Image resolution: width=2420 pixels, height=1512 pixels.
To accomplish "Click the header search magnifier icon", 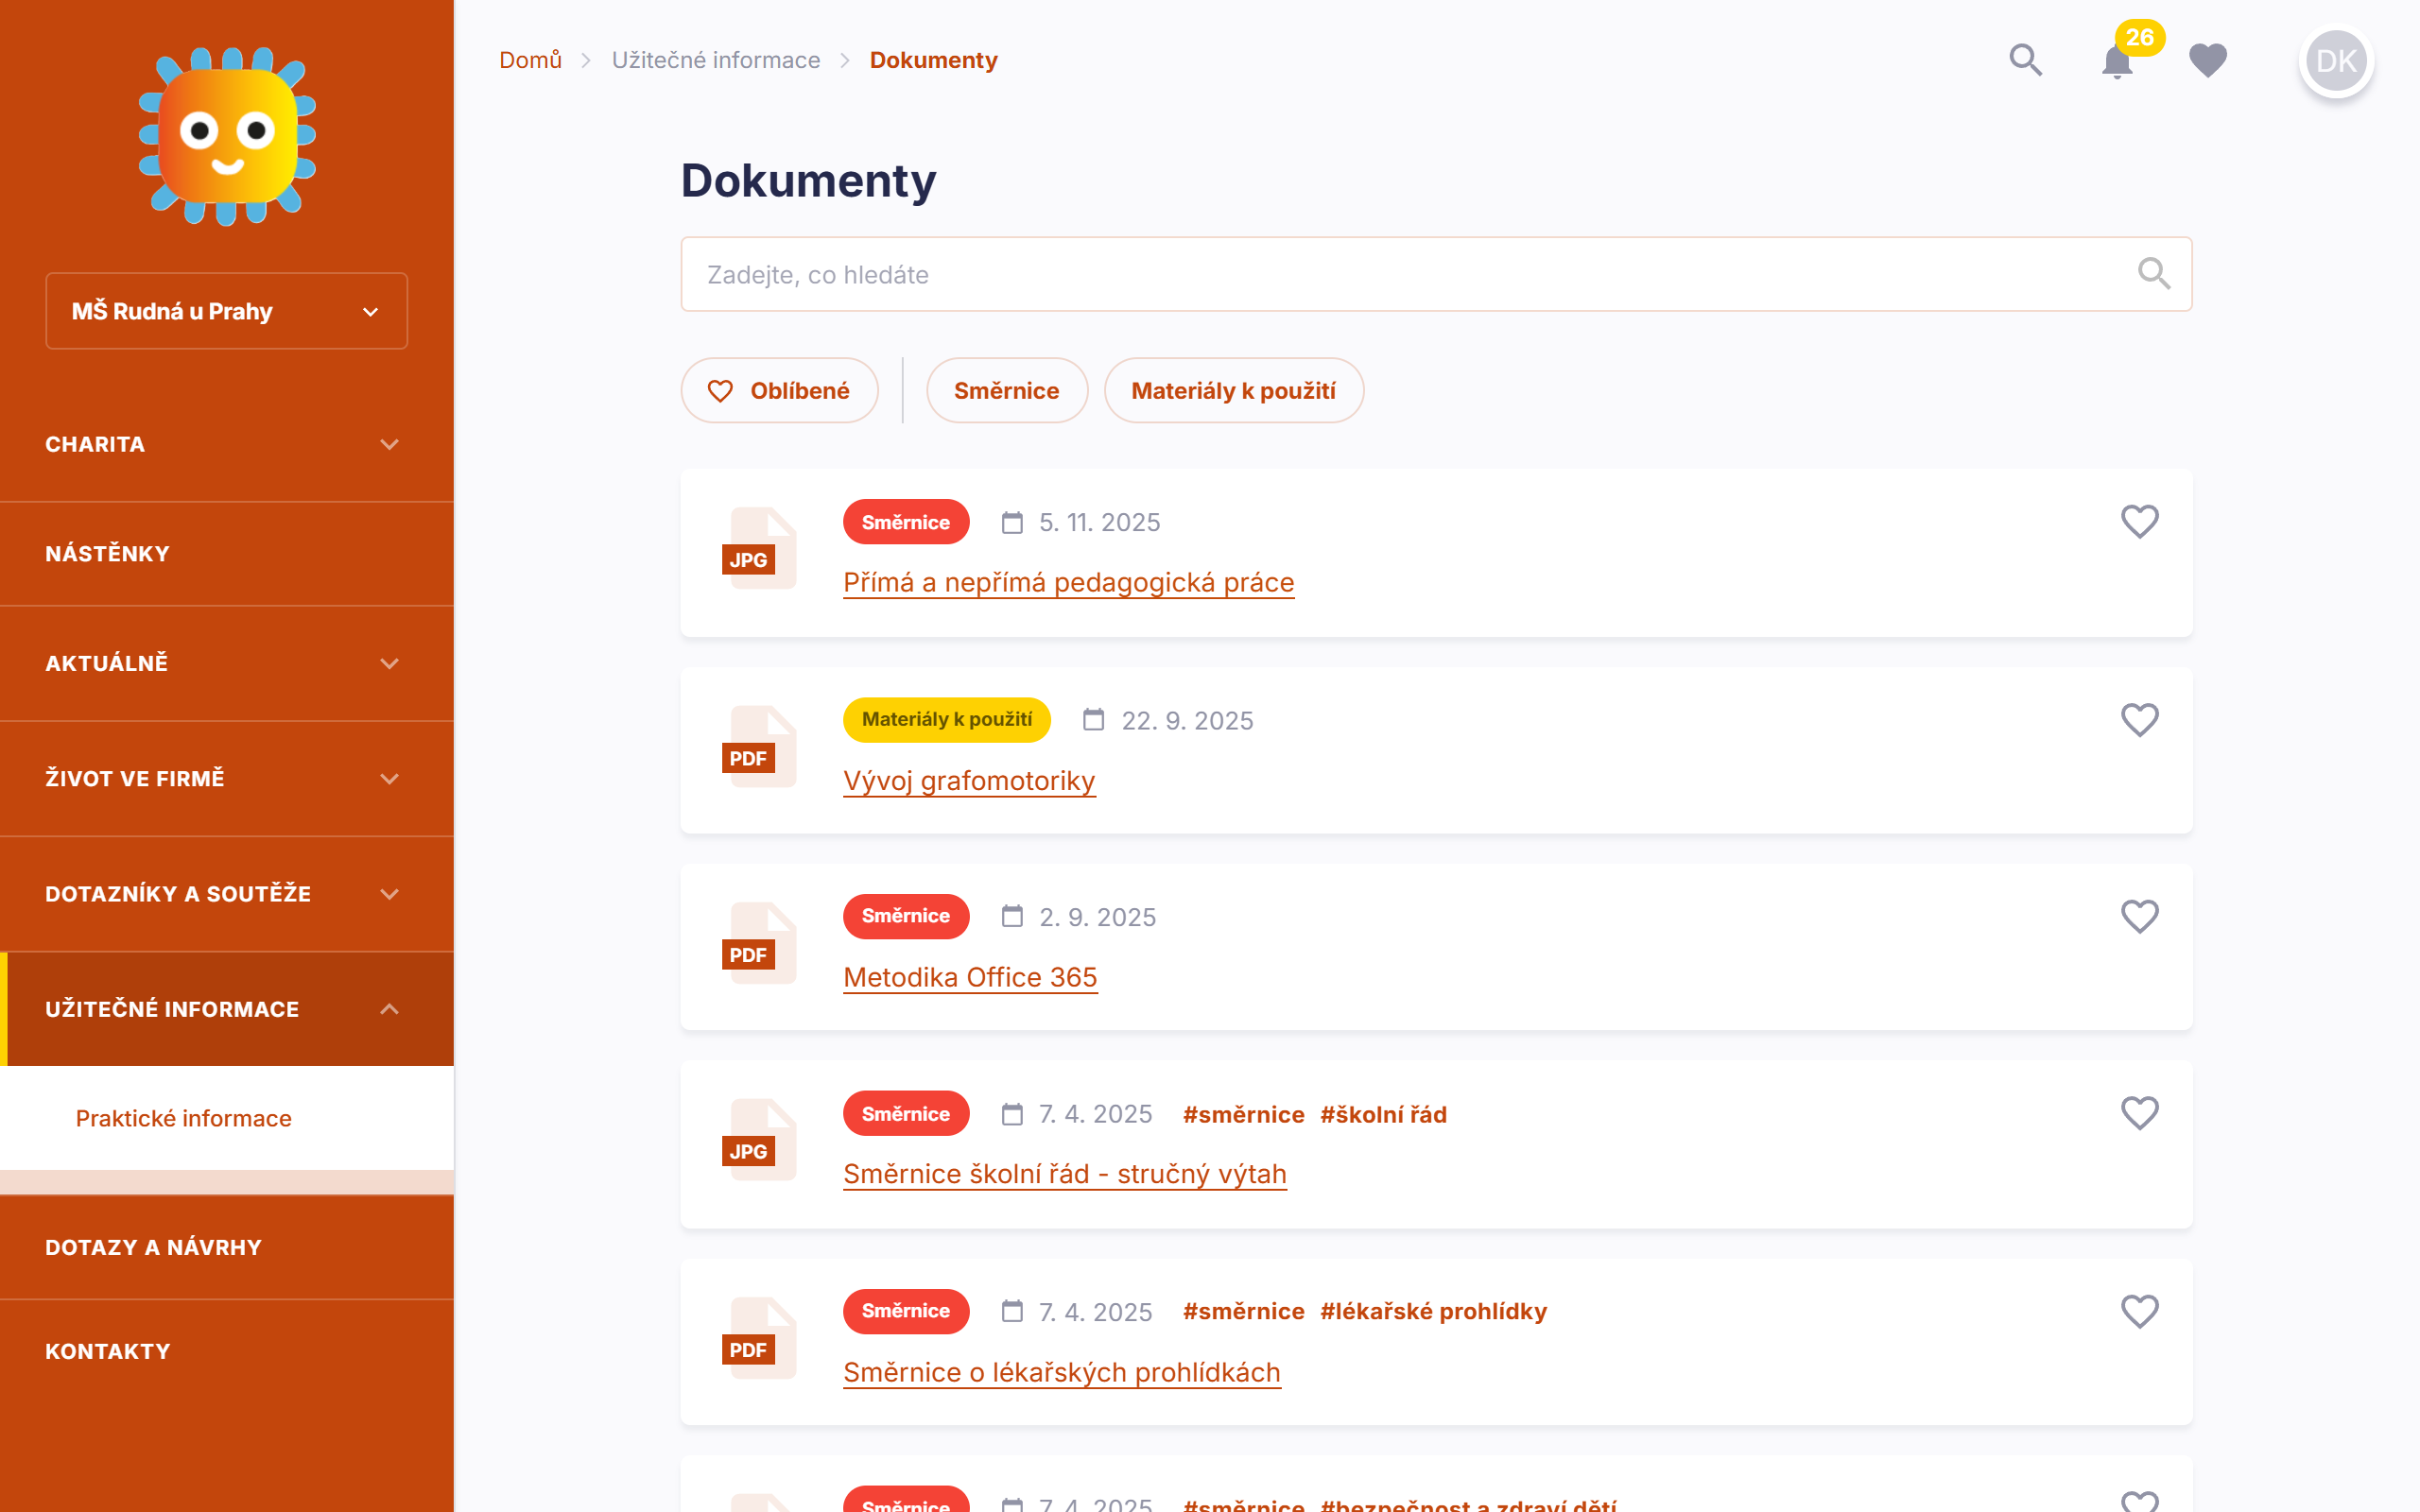I will tap(2025, 60).
